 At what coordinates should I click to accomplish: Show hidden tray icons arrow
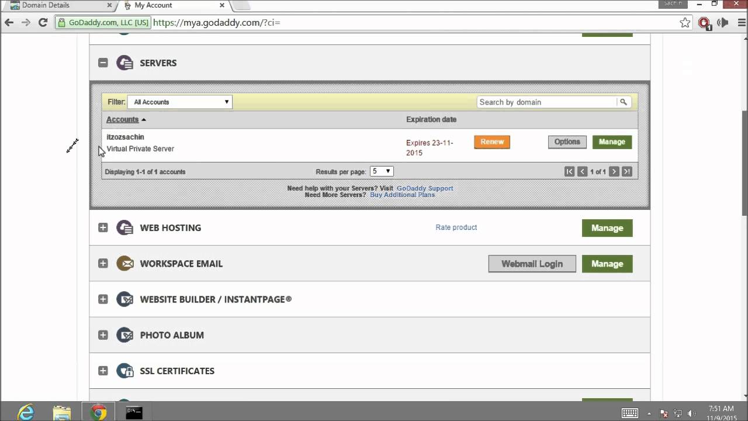point(649,413)
